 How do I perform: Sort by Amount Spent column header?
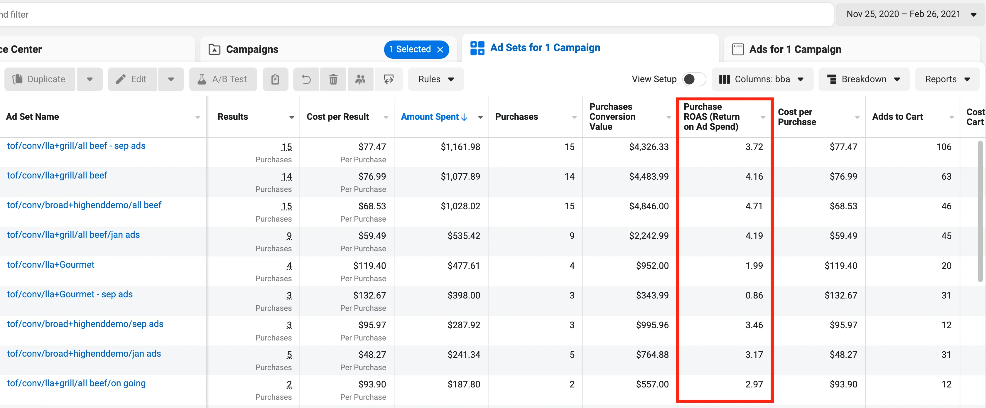click(x=434, y=117)
